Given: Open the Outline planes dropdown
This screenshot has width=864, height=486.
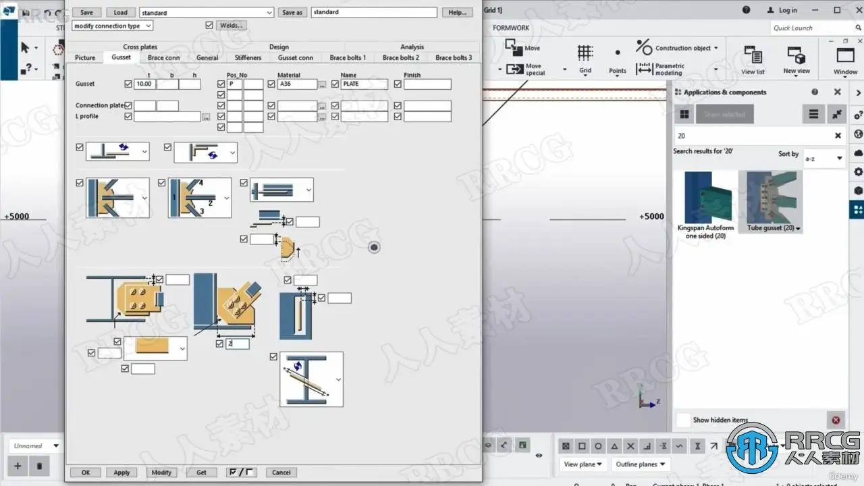Looking at the screenshot, I should (641, 464).
